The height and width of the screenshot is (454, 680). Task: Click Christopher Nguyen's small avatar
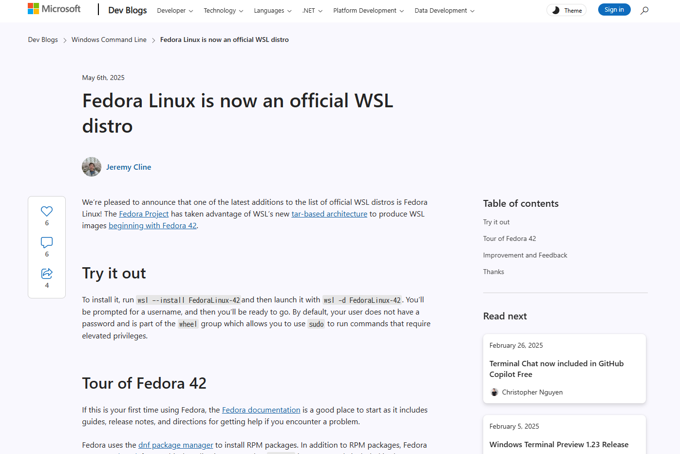[x=494, y=392]
